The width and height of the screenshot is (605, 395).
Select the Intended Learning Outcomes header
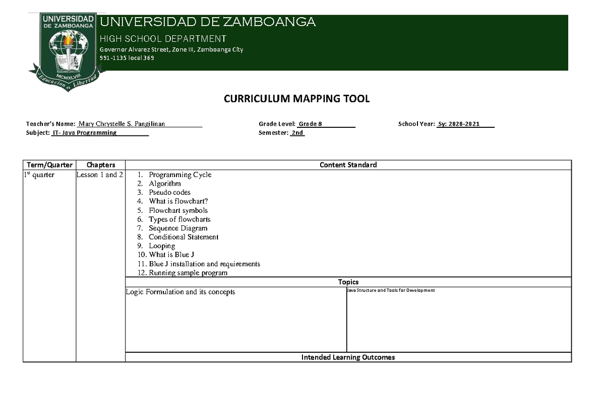348,357
